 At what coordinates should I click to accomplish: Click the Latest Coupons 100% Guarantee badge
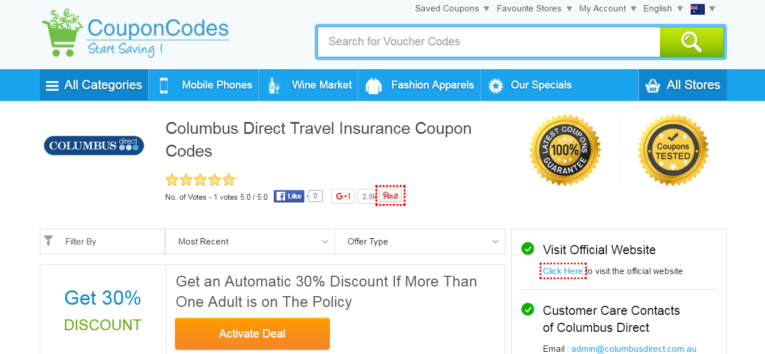(565, 150)
